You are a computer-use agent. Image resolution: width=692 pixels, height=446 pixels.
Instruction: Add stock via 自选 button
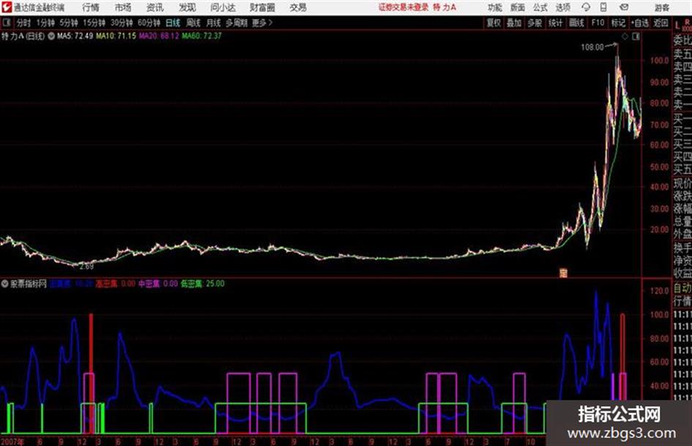tap(640, 23)
